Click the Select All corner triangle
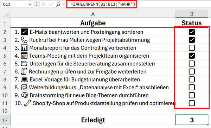 7,14
